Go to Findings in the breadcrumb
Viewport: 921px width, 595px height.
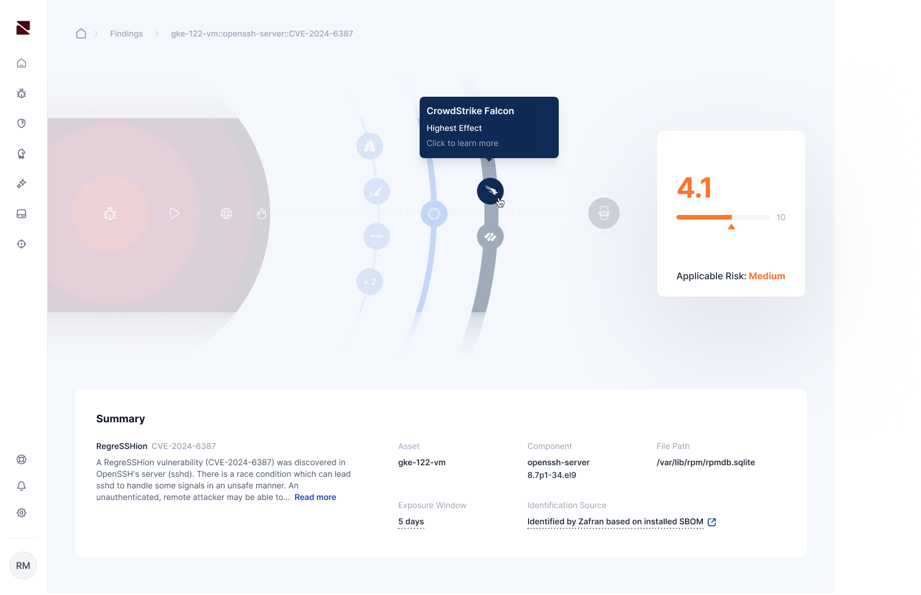(x=126, y=34)
